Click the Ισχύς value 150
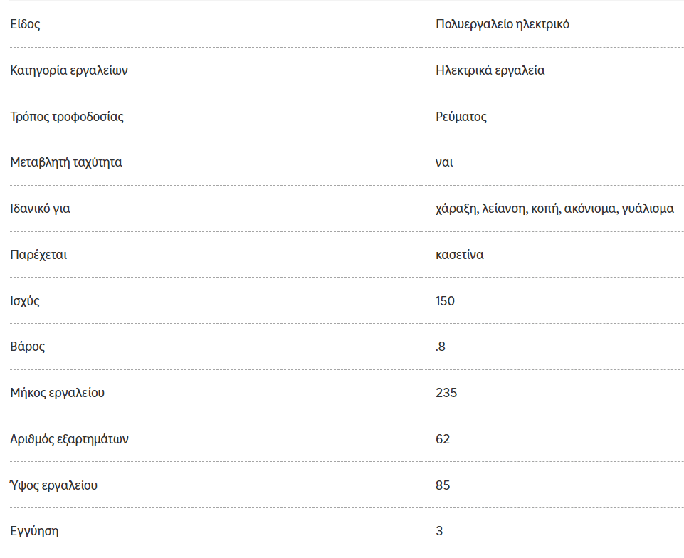684x558 pixels. point(445,301)
